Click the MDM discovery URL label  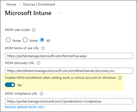(x=20, y=63)
